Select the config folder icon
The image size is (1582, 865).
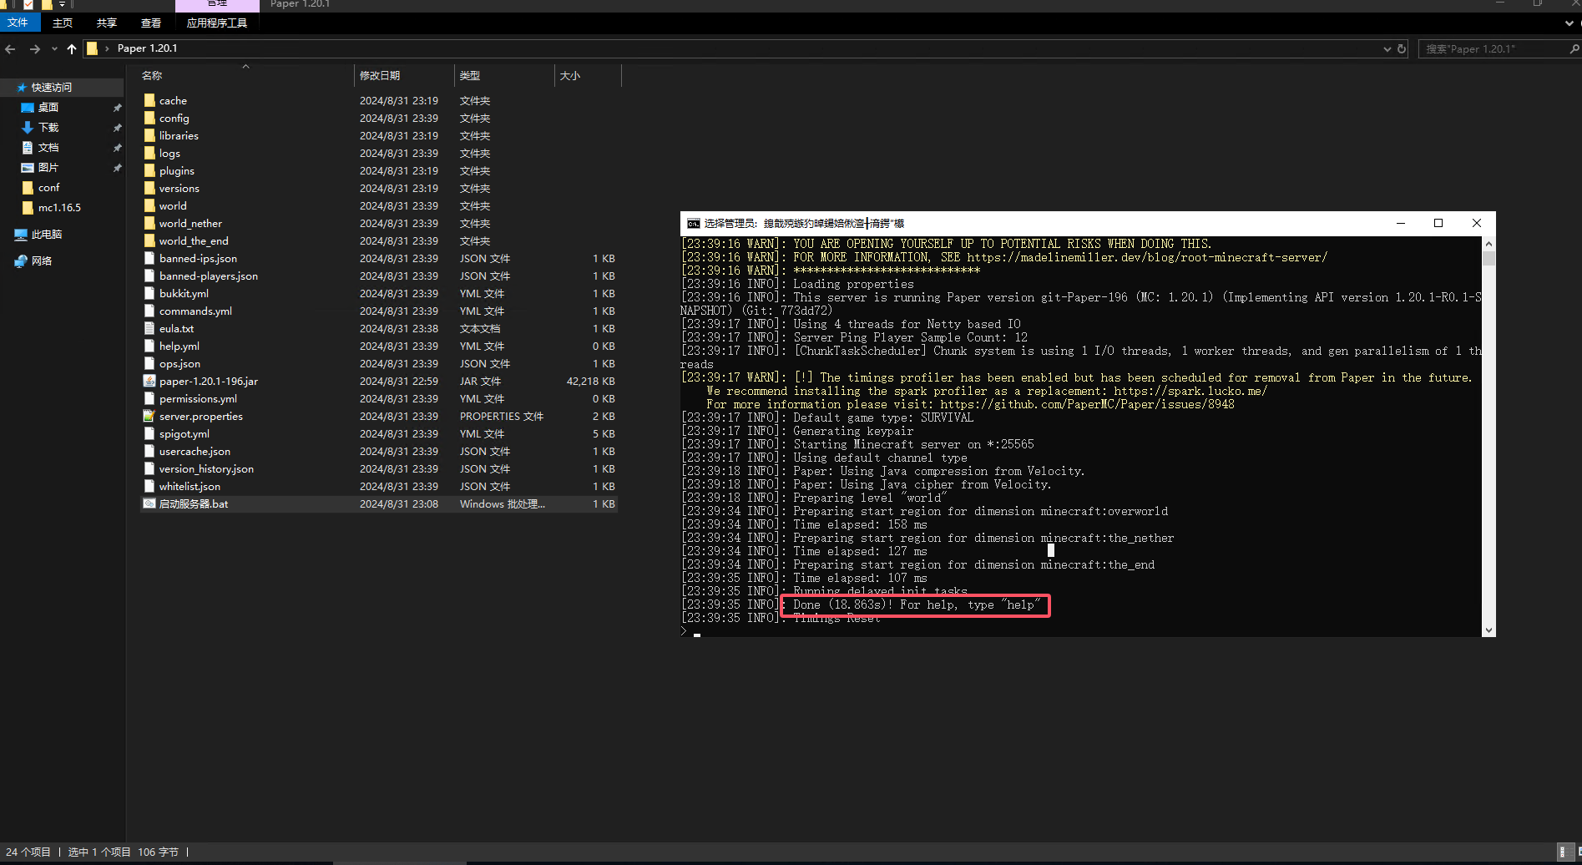pos(149,118)
